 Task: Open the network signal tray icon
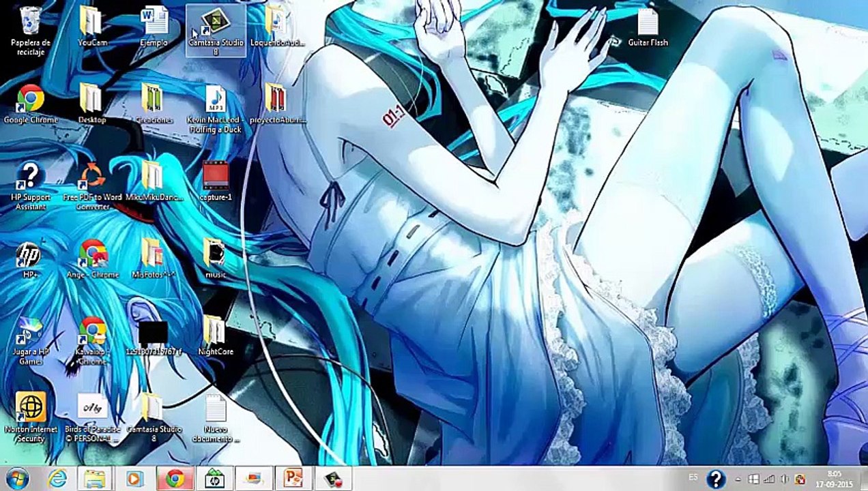tap(769, 479)
